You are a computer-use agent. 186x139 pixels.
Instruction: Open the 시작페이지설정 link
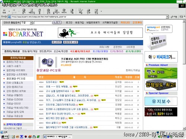coord(110,23)
